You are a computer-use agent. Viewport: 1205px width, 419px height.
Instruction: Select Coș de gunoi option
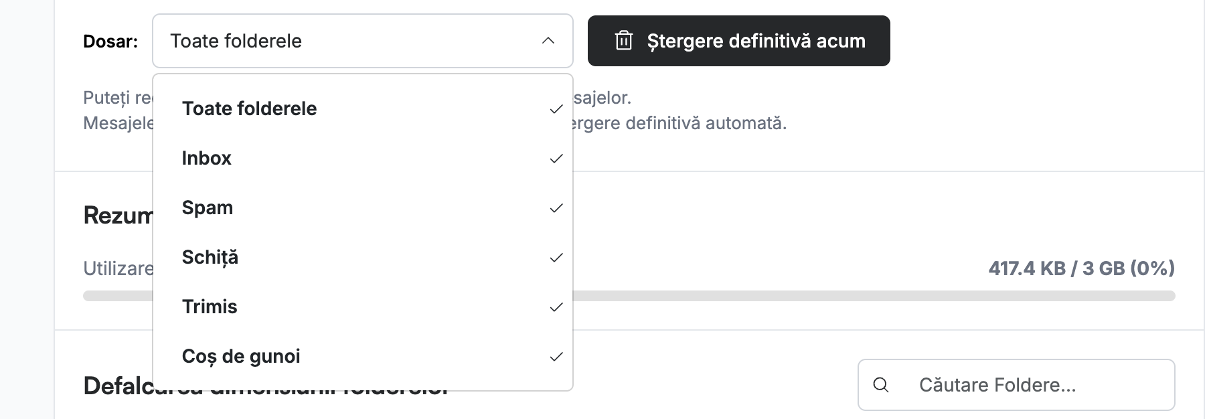363,356
